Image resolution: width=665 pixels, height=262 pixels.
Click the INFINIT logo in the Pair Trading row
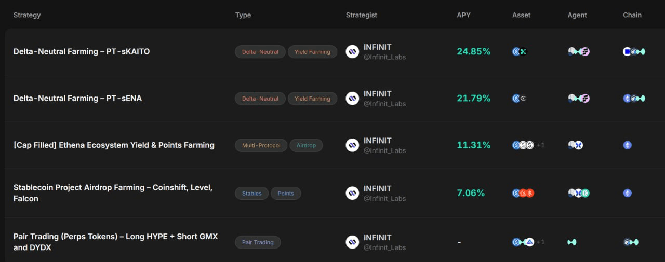click(x=352, y=242)
